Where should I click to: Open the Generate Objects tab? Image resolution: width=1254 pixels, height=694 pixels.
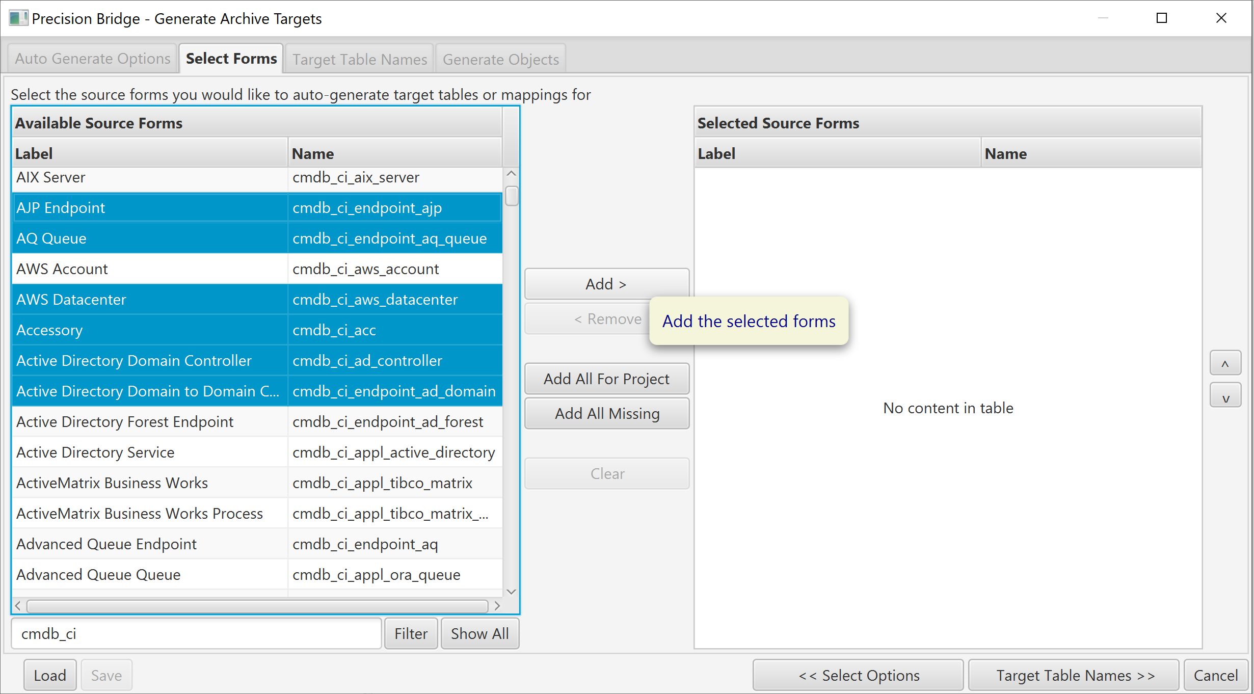[x=500, y=59]
